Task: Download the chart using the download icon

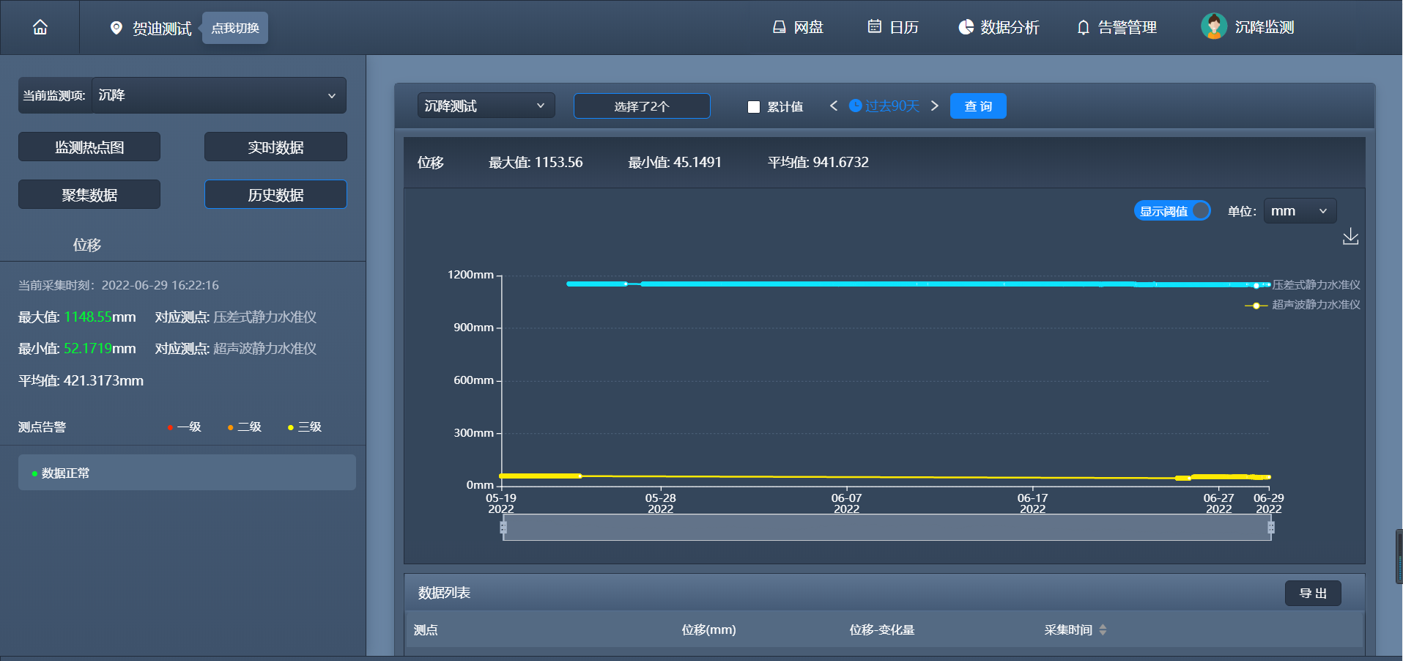Action: [1350, 237]
